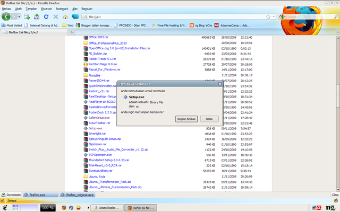Open TuneUpUtilities.rar link
This screenshot has width=340, height=212.
point(100,171)
